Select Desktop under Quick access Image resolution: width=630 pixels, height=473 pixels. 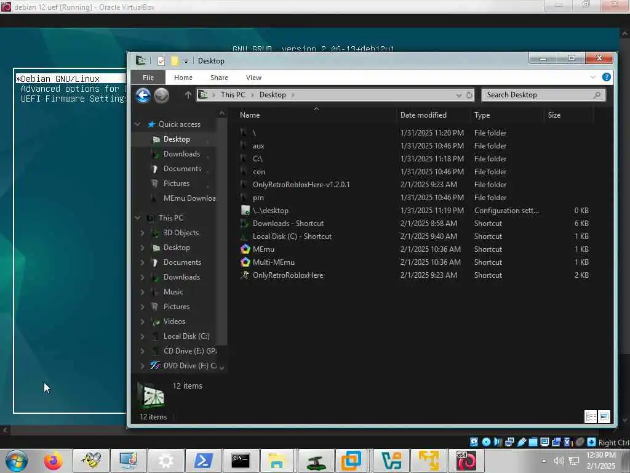point(177,139)
